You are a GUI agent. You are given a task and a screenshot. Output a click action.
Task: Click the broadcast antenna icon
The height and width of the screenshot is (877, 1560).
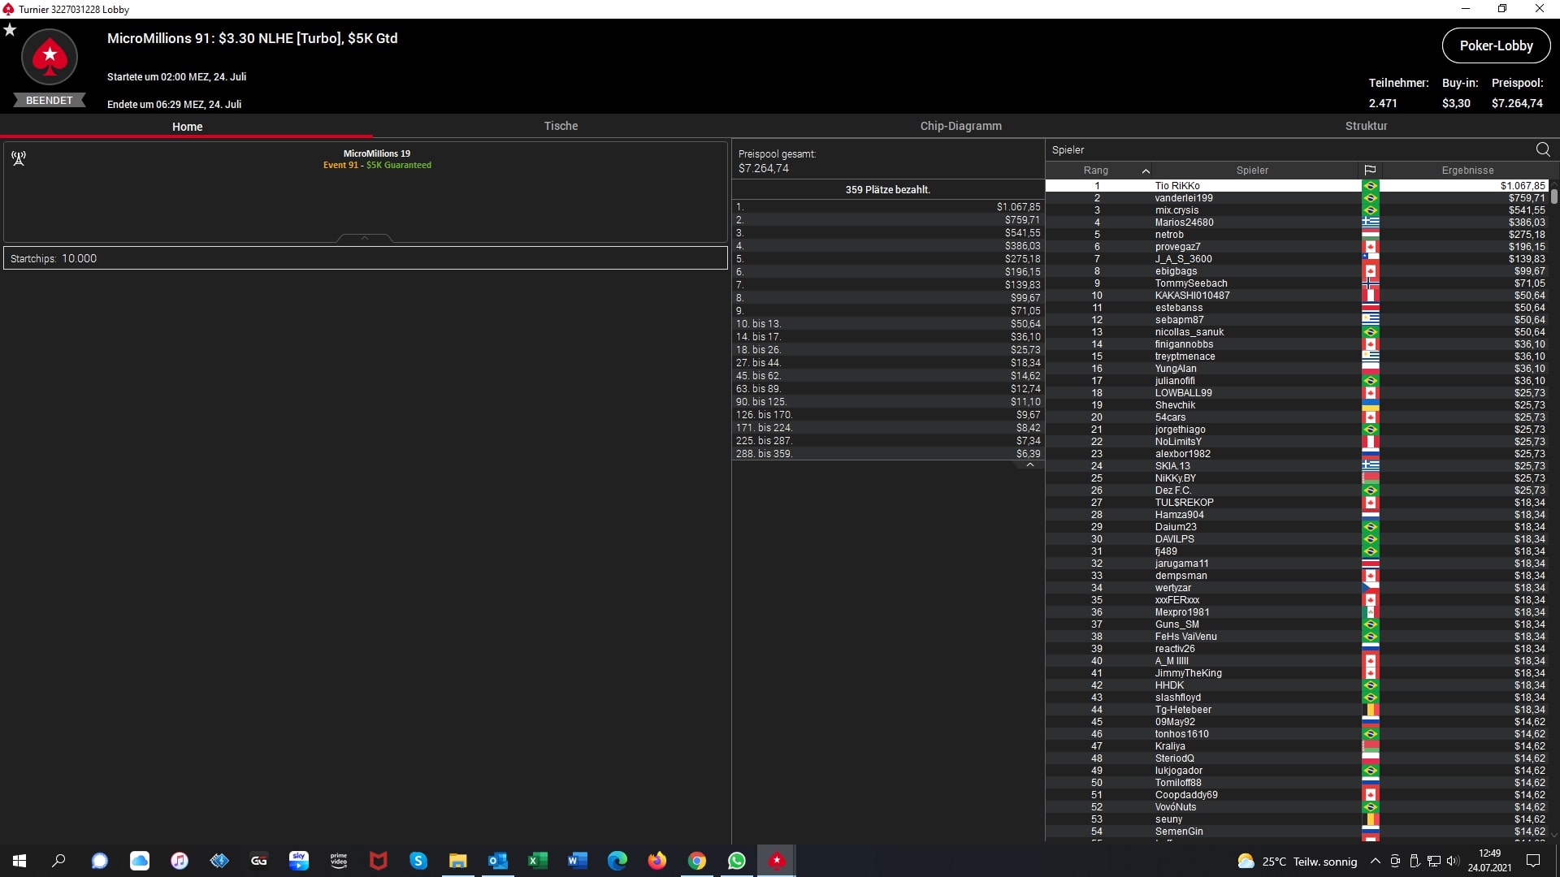19,158
